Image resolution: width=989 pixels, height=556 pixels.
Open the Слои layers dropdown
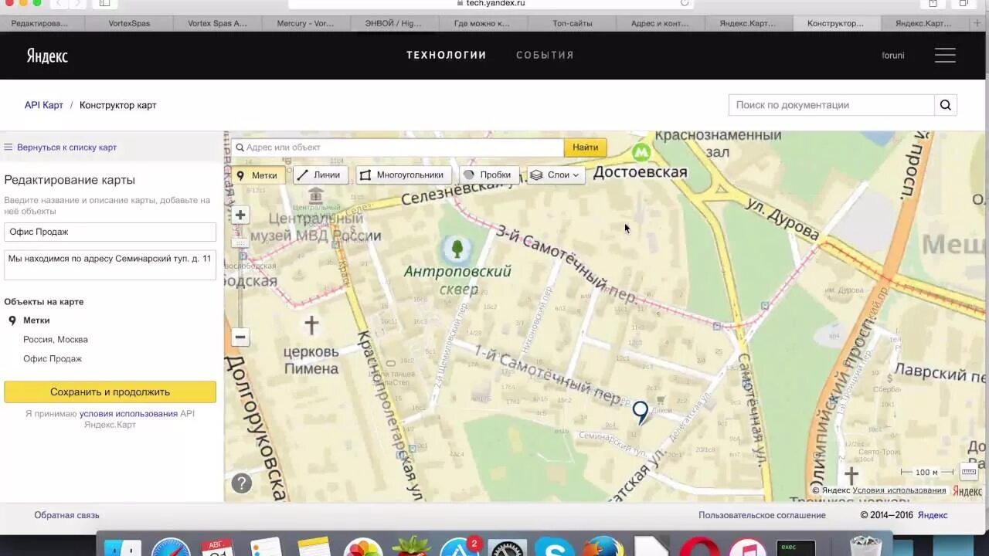point(555,175)
